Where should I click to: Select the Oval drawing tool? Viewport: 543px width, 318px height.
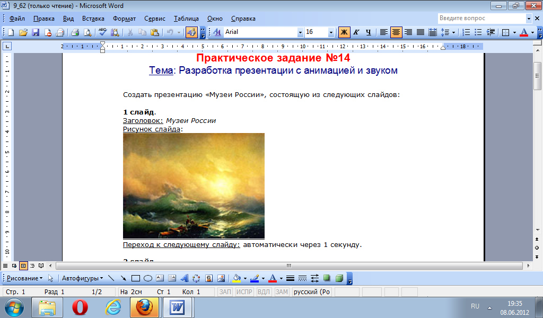click(148, 278)
